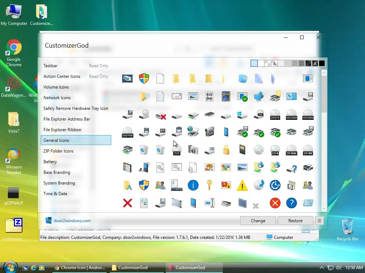365x273 pixels.
Task: Select the DVD-R drive icon
Action: coord(275,114)
